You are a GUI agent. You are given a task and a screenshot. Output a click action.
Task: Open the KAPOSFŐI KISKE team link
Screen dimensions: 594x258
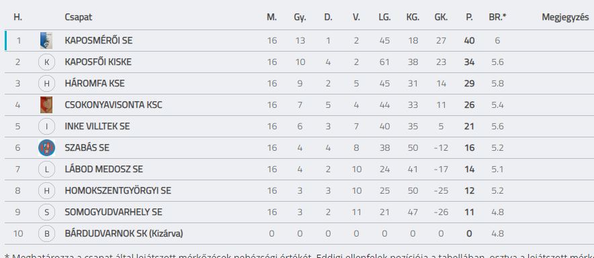point(98,62)
